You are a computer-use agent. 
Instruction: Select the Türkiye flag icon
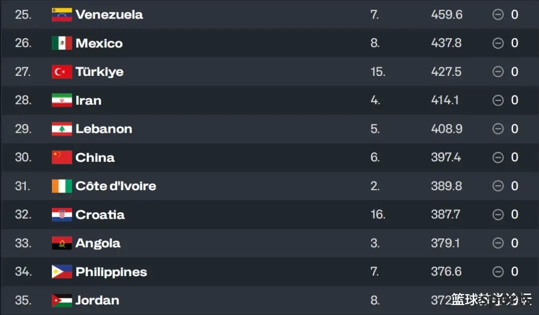coord(62,72)
